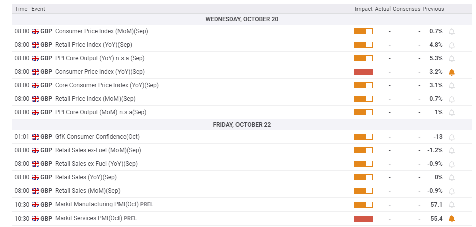Disable active bell on Consumer Price Index (YoY)

click(x=451, y=72)
